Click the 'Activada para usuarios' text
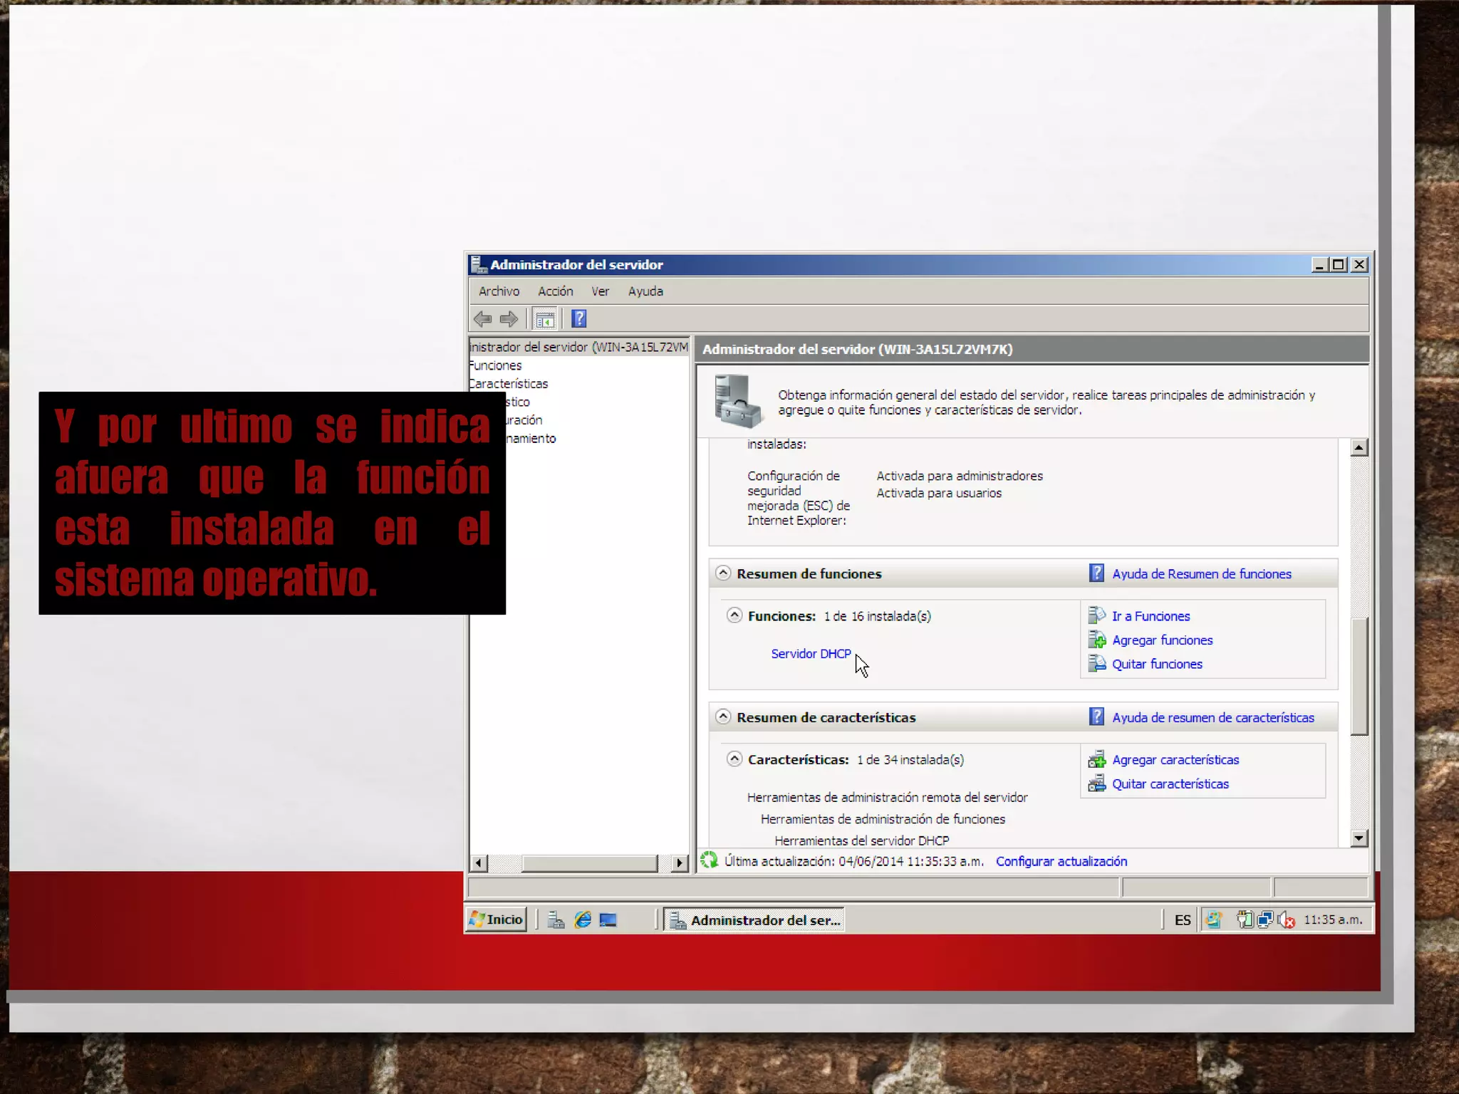Viewport: 1459px width, 1094px height. click(939, 493)
